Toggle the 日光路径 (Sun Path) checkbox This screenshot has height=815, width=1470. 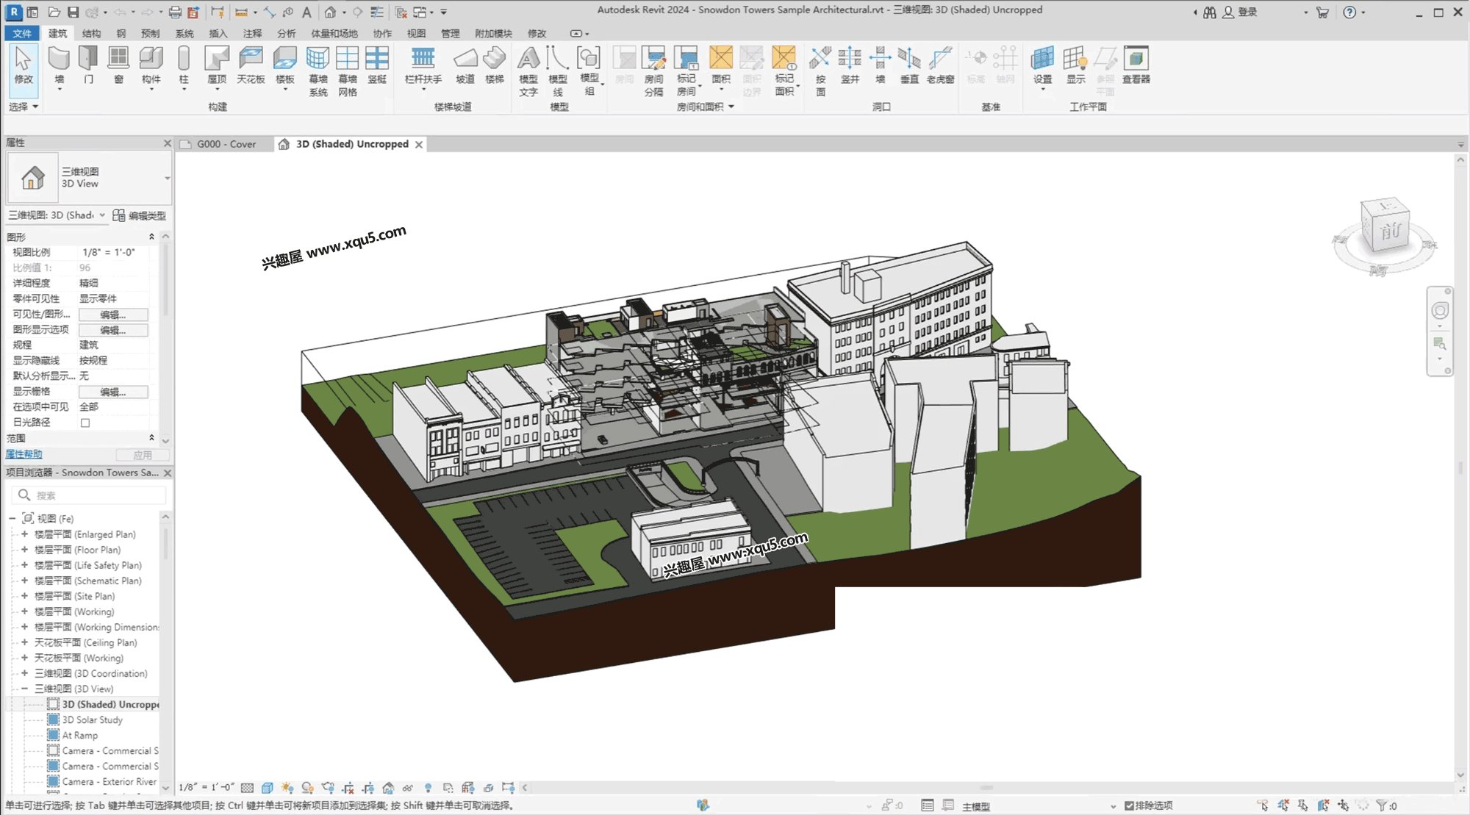[85, 423]
